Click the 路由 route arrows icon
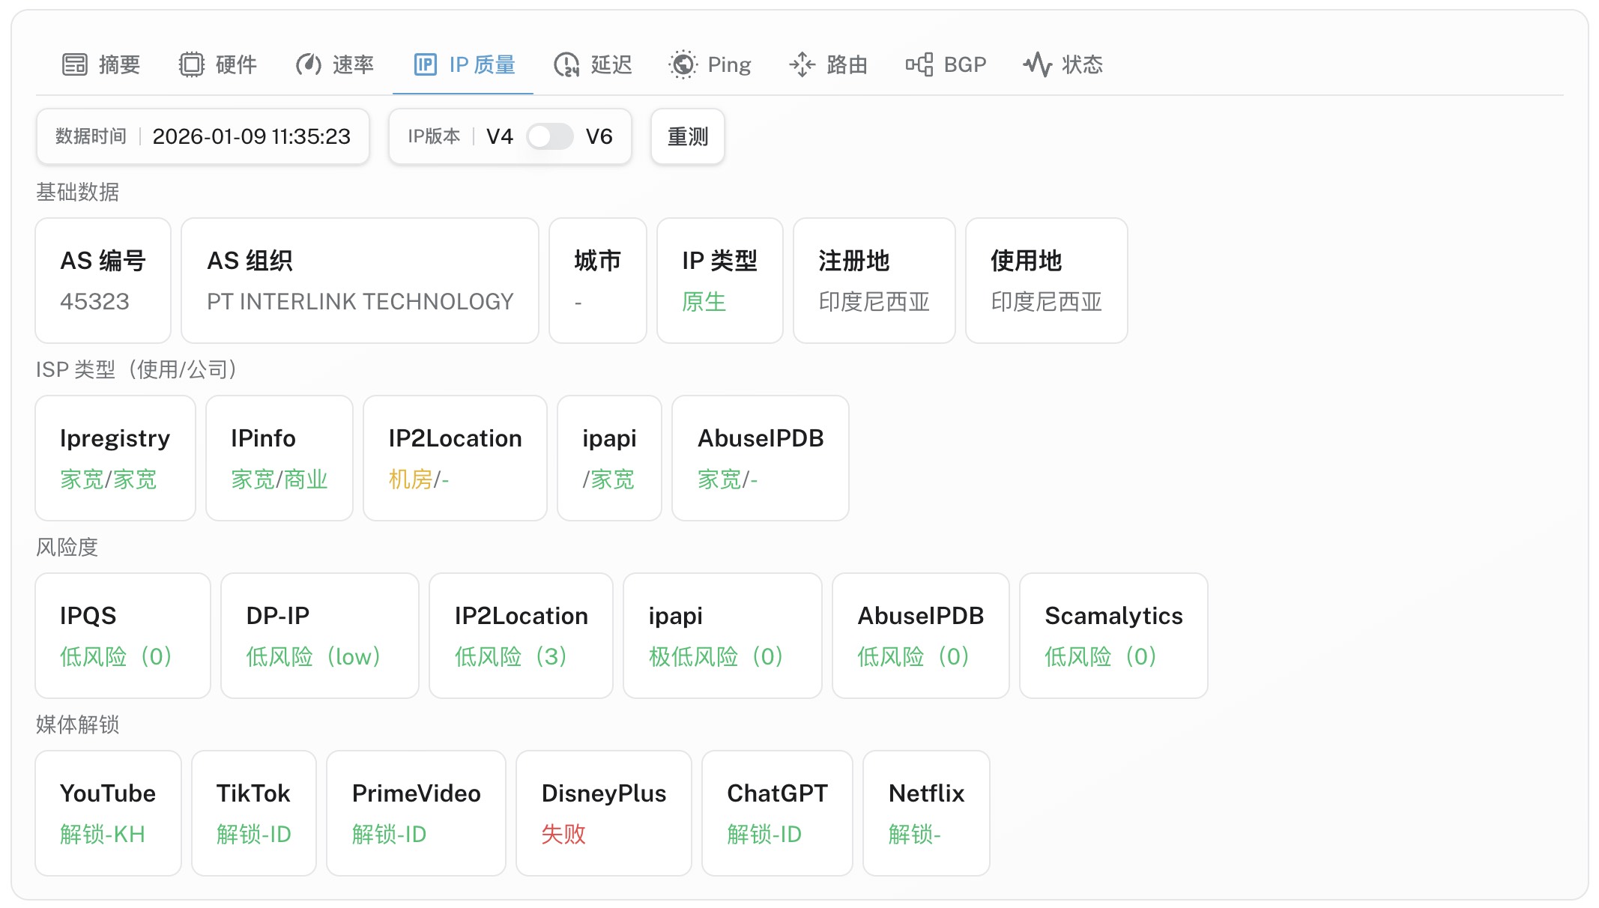 [x=802, y=64]
